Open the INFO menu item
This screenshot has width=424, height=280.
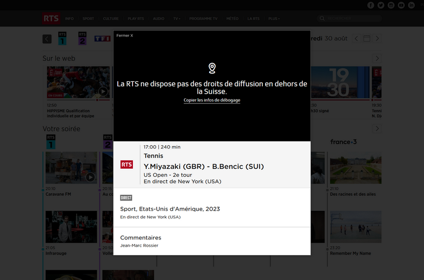pyautogui.click(x=69, y=19)
